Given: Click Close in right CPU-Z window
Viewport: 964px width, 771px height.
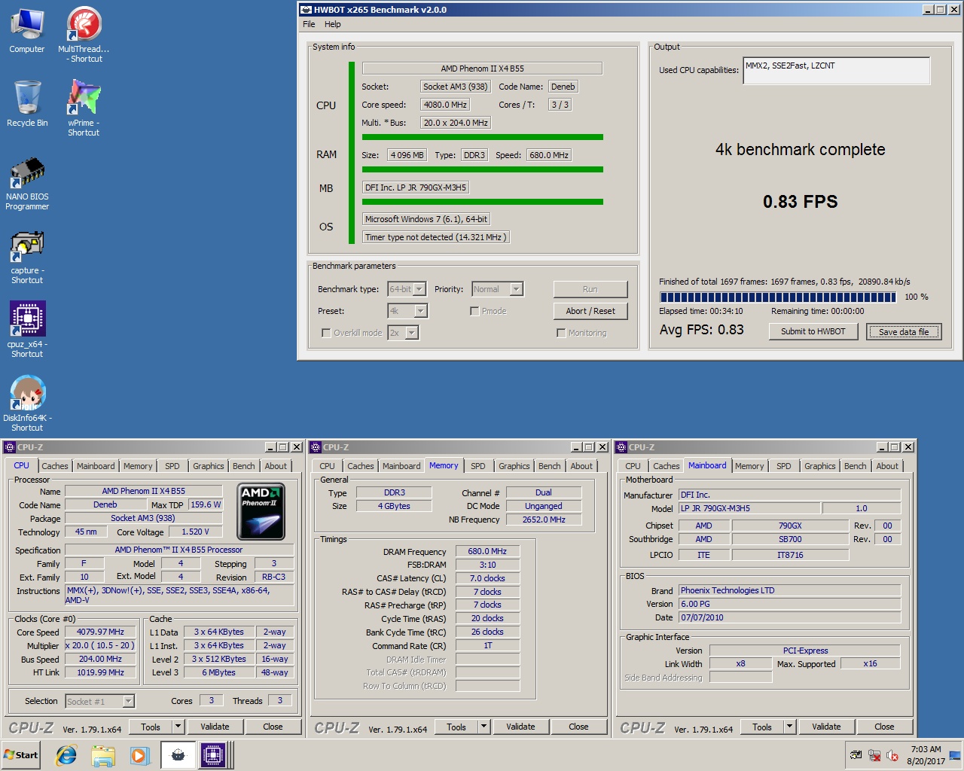Looking at the screenshot, I should [x=884, y=727].
